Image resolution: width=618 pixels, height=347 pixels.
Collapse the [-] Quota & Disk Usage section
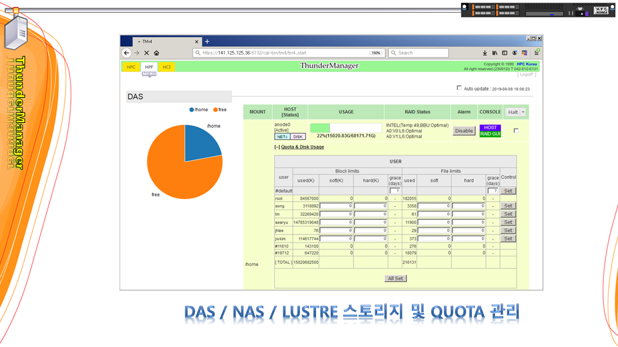pos(277,147)
